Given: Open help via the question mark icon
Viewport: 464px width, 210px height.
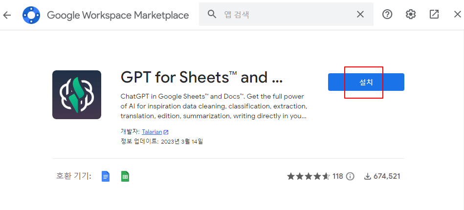Looking at the screenshot, I should click(387, 14).
